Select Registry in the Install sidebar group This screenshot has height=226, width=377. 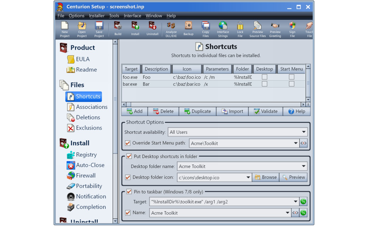[x=86, y=155]
